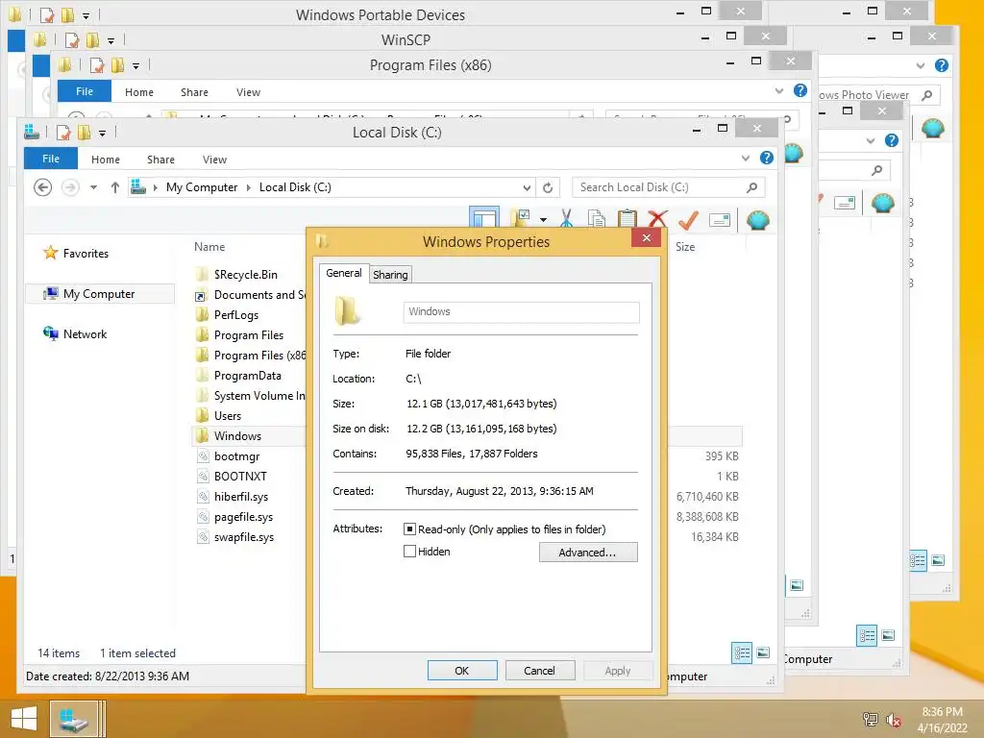Click the search magnifier in Local Disk
984x738 pixels.
[x=751, y=187]
